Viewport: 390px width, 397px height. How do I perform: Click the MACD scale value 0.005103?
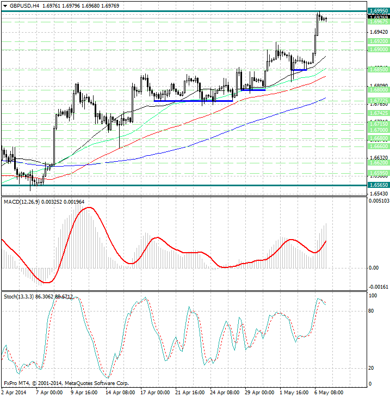(379, 201)
